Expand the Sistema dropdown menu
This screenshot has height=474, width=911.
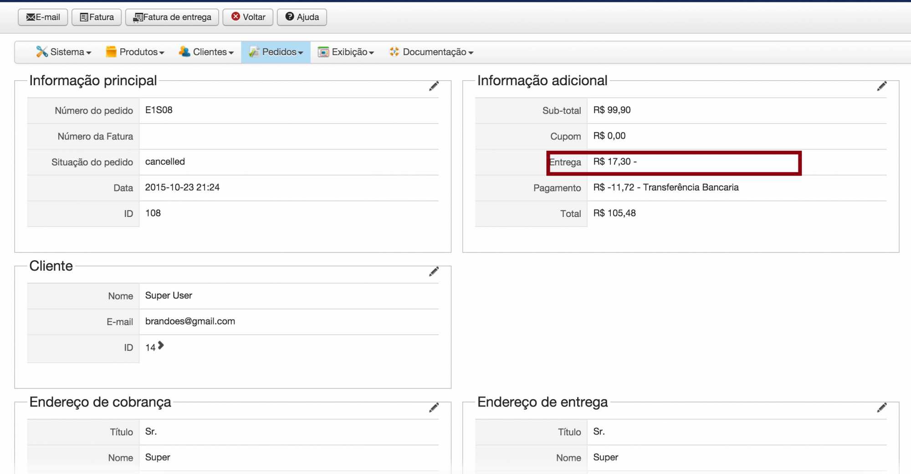click(64, 52)
